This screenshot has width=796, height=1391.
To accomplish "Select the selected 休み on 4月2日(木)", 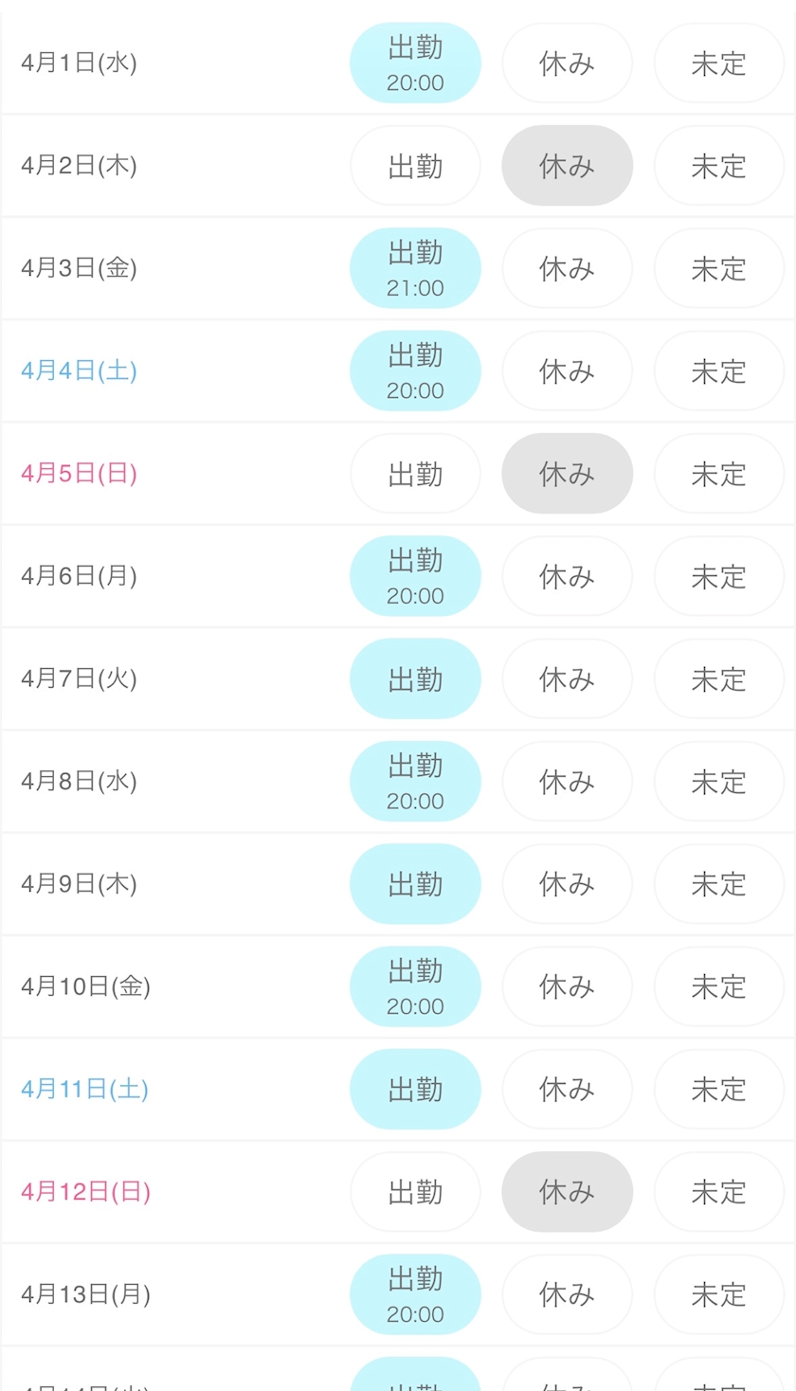I will point(567,166).
